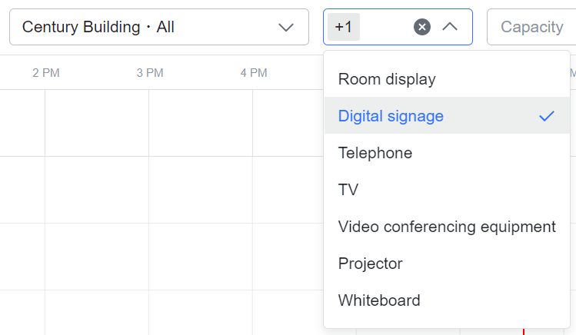Click the first-row grid cell under 3 PM
The width and height of the screenshot is (576, 335).
click(200, 123)
